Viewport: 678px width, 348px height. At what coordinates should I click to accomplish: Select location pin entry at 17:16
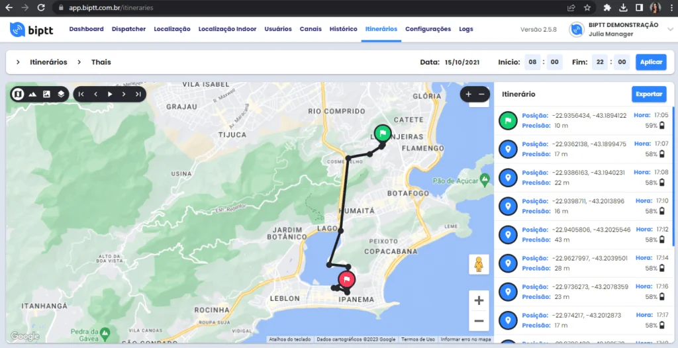(583, 292)
